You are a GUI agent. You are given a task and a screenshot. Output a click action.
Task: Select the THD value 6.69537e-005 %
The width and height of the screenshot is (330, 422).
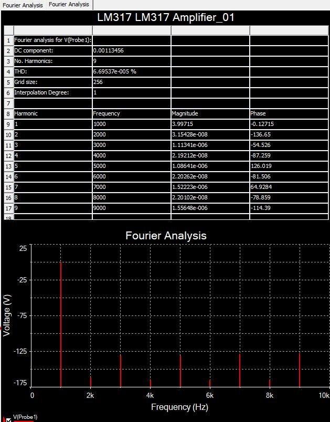[x=131, y=71]
